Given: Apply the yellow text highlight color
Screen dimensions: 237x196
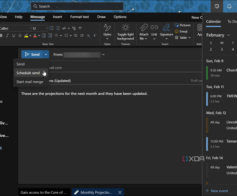Looking at the screenshot, I should [26, 36].
